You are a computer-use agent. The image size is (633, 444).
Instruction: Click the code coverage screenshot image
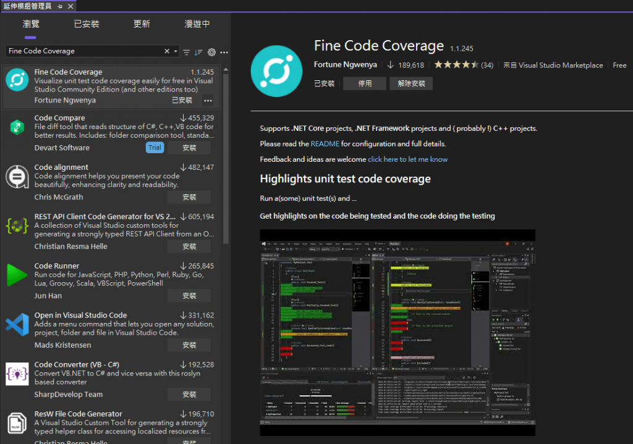click(x=397, y=333)
